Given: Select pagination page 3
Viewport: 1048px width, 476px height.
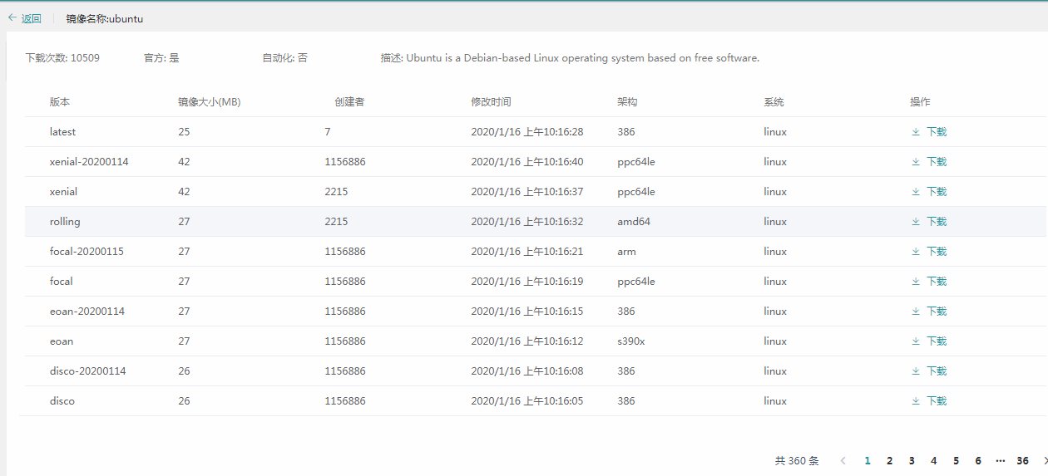Looking at the screenshot, I should (x=912, y=460).
